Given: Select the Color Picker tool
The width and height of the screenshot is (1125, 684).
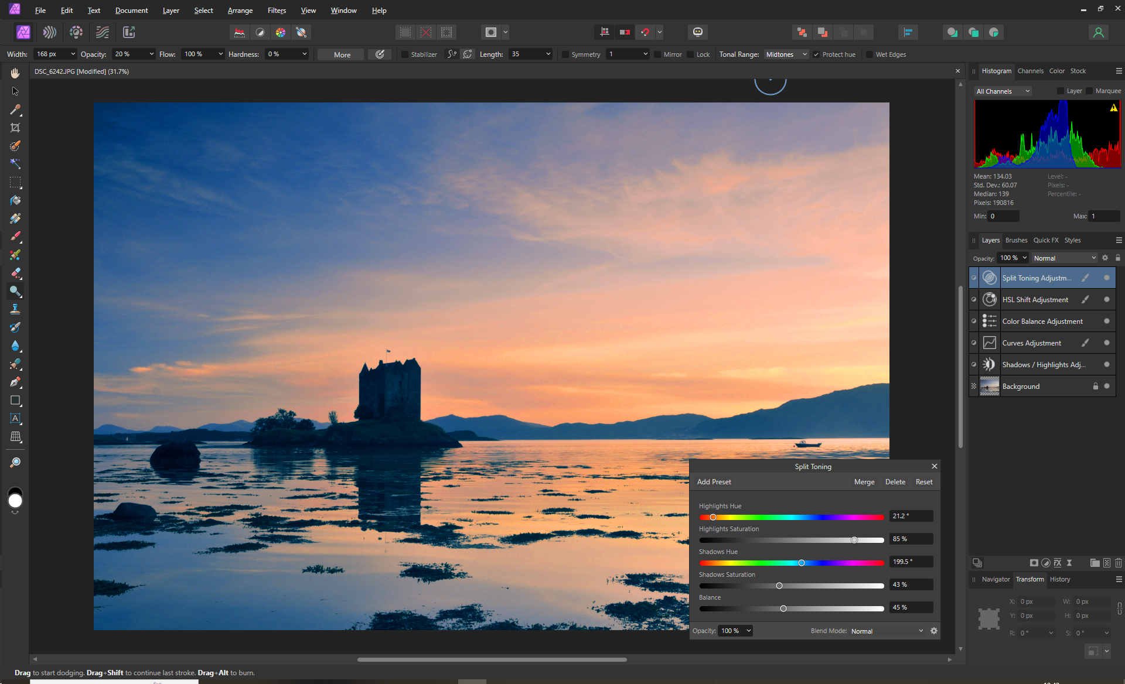Looking at the screenshot, I should [x=15, y=110].
